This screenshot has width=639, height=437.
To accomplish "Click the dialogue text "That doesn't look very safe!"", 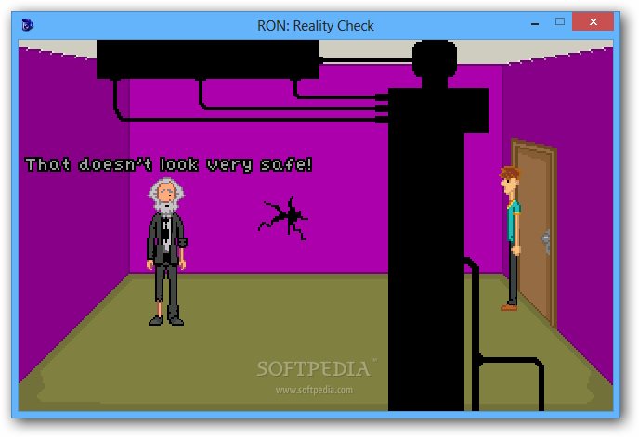I will pos(169,164).
